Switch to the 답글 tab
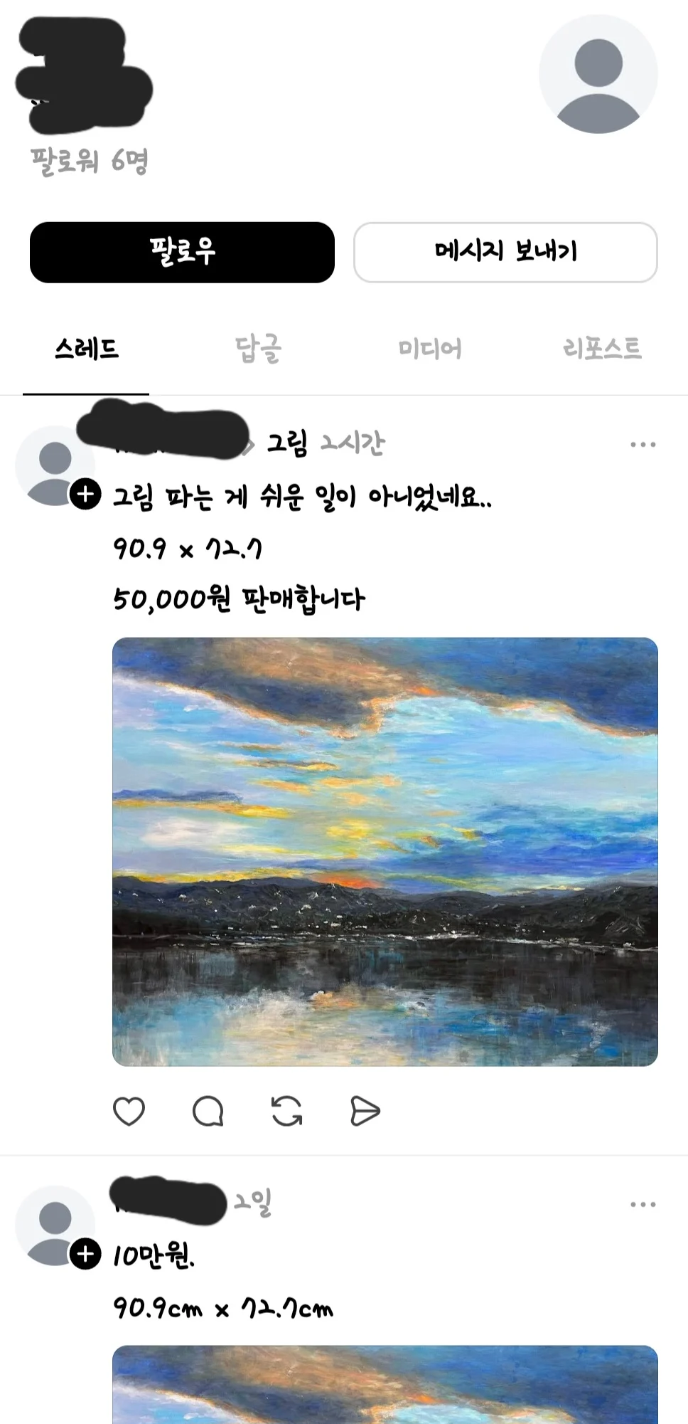 point(259,349)
